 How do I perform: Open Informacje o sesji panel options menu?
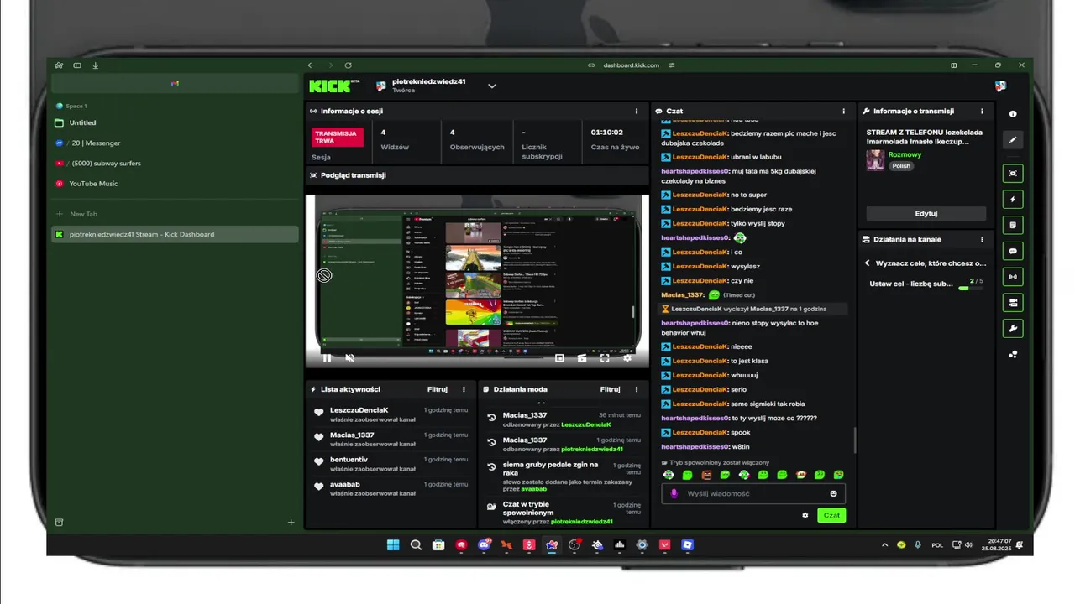(x=637, y=111)
